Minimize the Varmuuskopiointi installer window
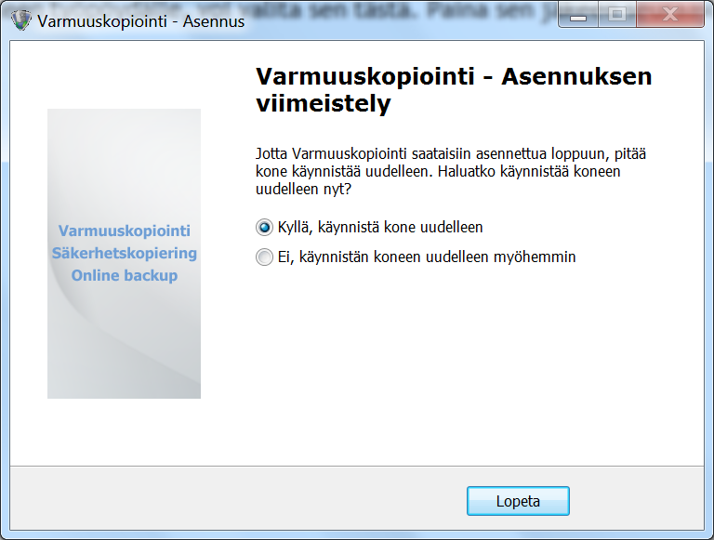714x540 pixels. 578,15
